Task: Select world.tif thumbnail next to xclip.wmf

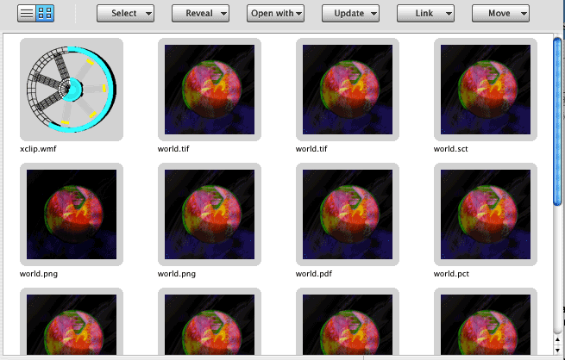Action: pyautogui.click(x=210, y=90)
